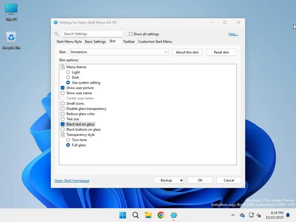296x222 pixels.
Task: Open the Open-Shell Homepage link
Action: [72, 181]
